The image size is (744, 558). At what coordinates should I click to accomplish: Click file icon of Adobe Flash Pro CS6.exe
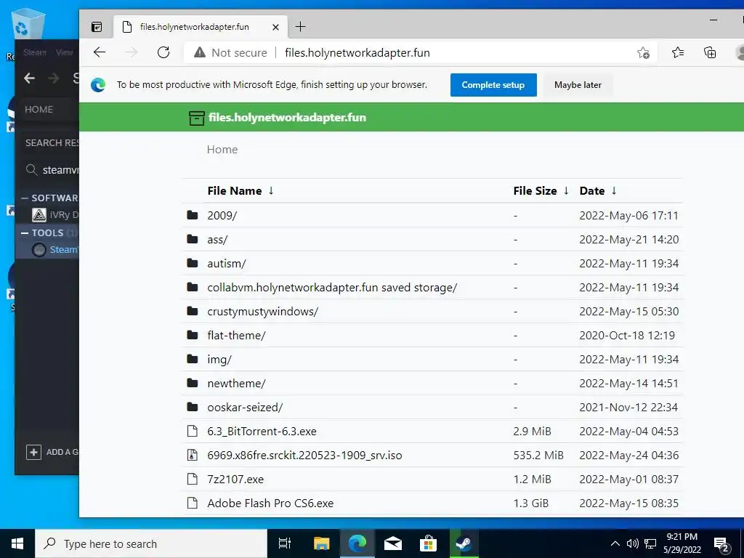coord(192,503)
